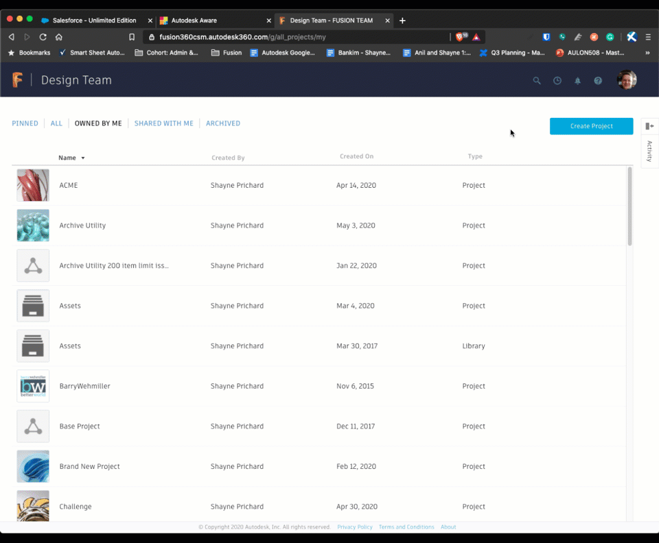
Task: Open the browser hamburger menu
Action: point(648,37)
